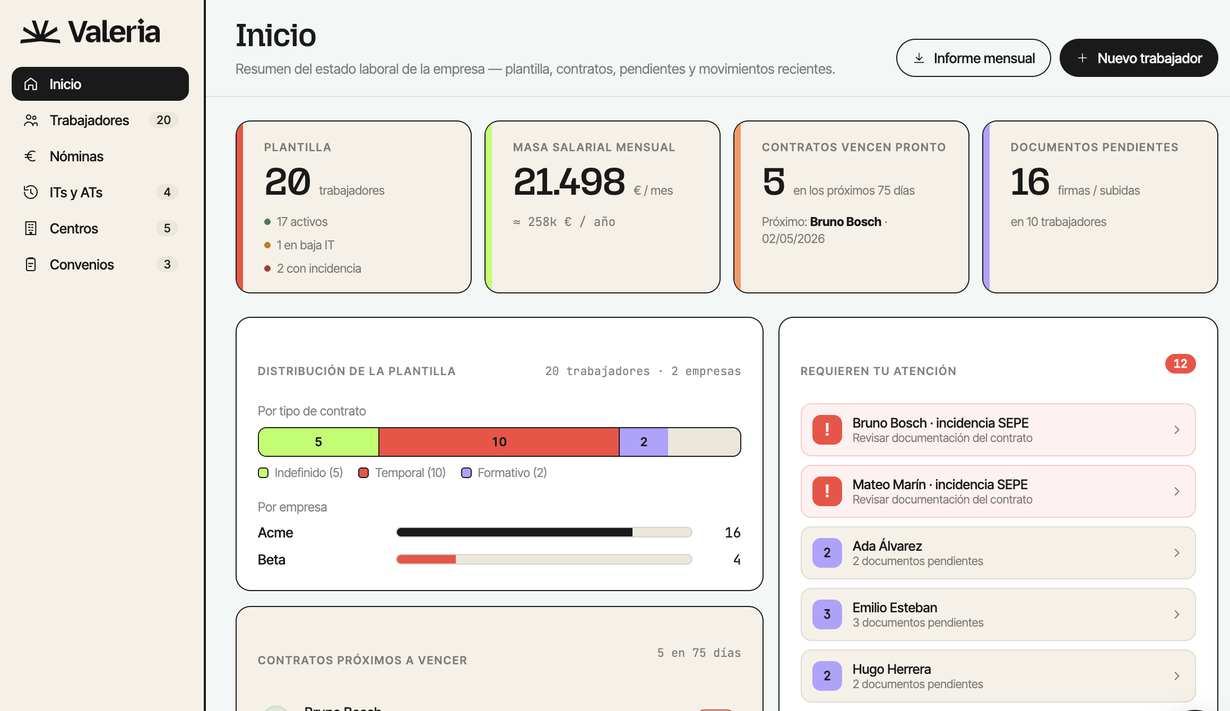Viewport: 1230px width, 711px height.
Task: Click '20 trabajadores · 2 empresas' text
Action: (643, 371)
